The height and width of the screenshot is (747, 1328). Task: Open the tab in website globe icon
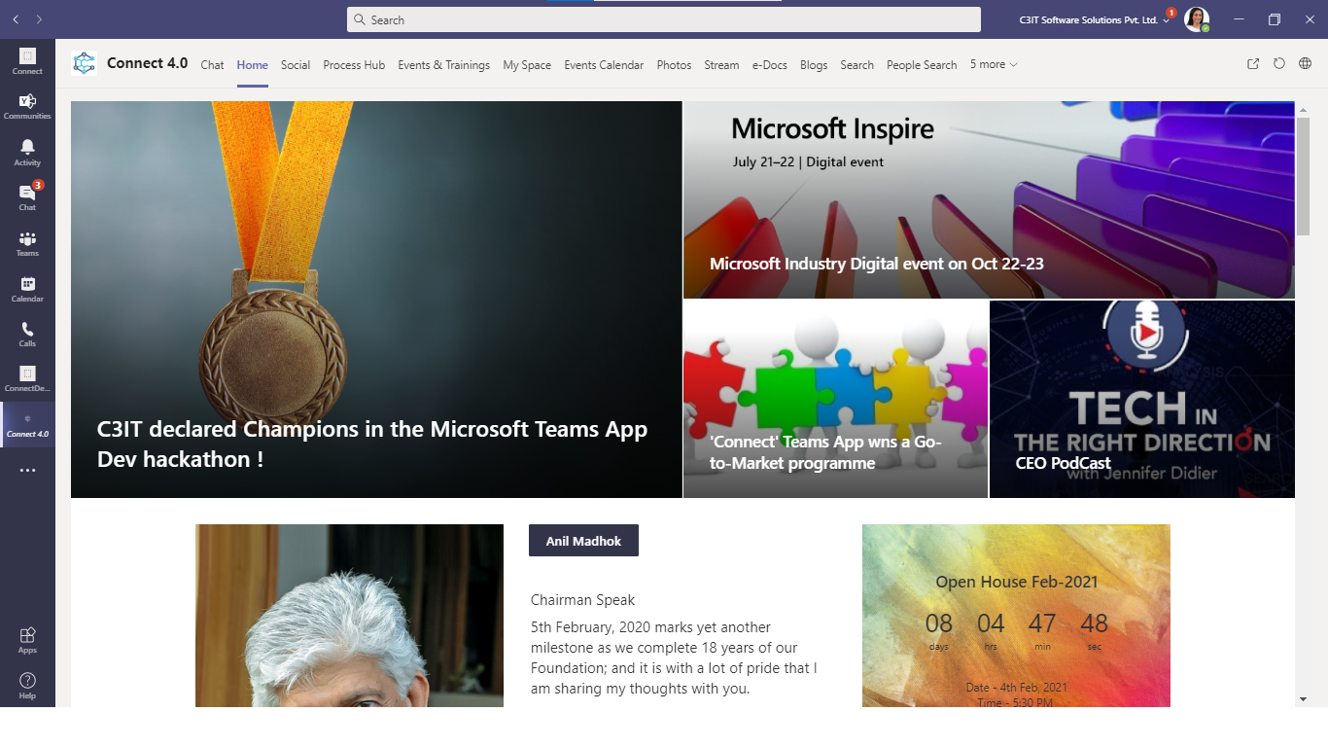pos(1305,64)
